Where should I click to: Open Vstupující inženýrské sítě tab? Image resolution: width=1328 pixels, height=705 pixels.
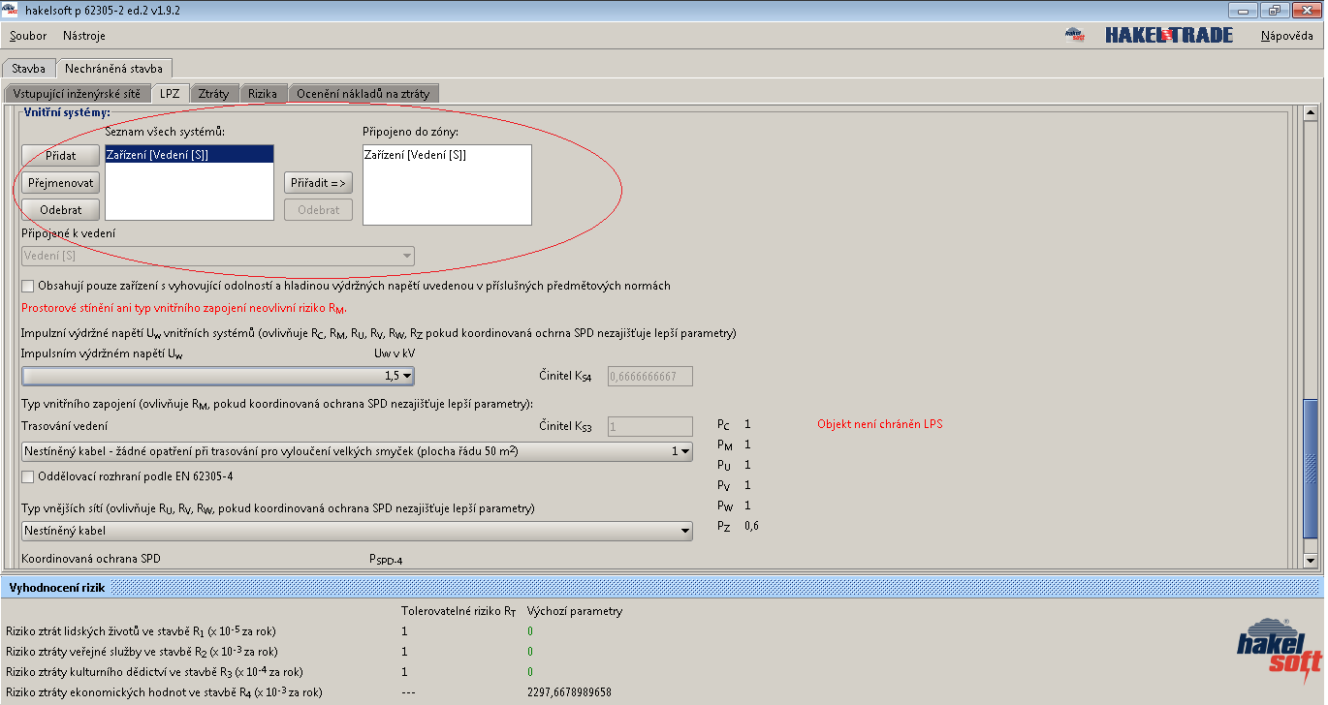pyautogui.click(x=77, y=94)
